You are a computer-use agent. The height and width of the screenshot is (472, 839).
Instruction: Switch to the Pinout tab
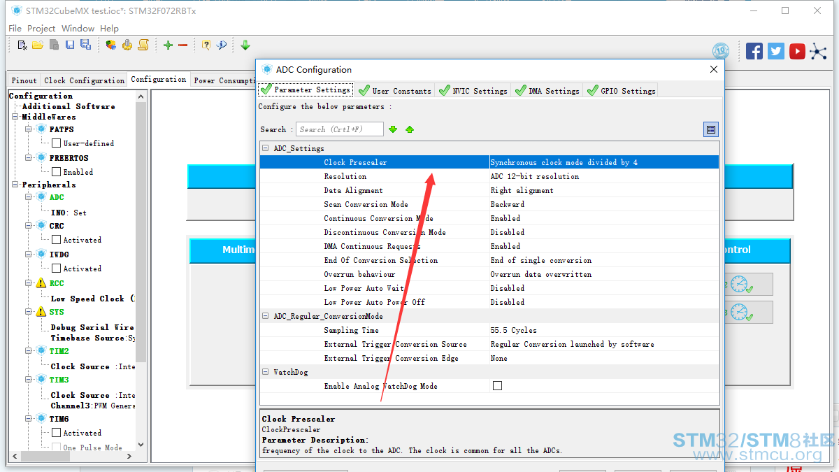coord(24,80)
